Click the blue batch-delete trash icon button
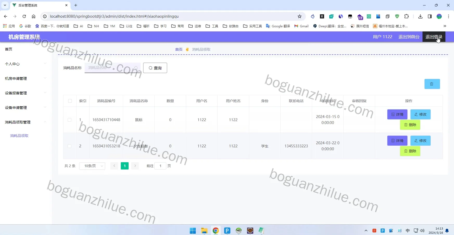The height and width of the screenshot is (235, 454). [x=432, y=84]
